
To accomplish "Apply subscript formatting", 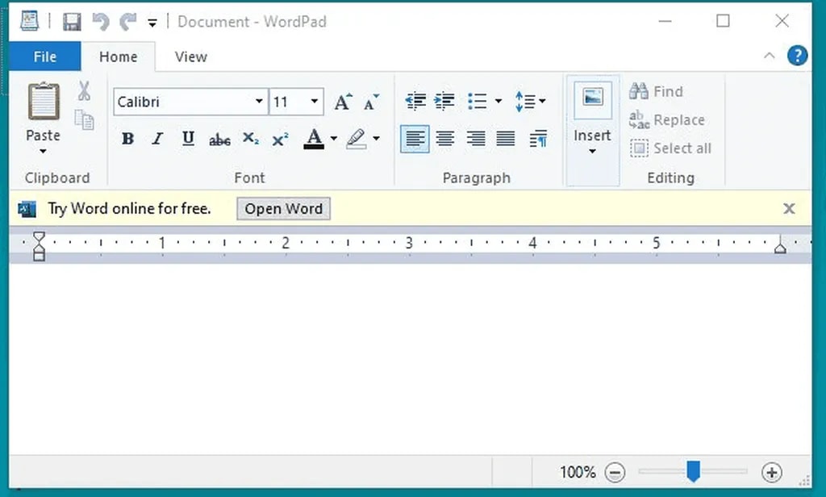I will 249,139.
